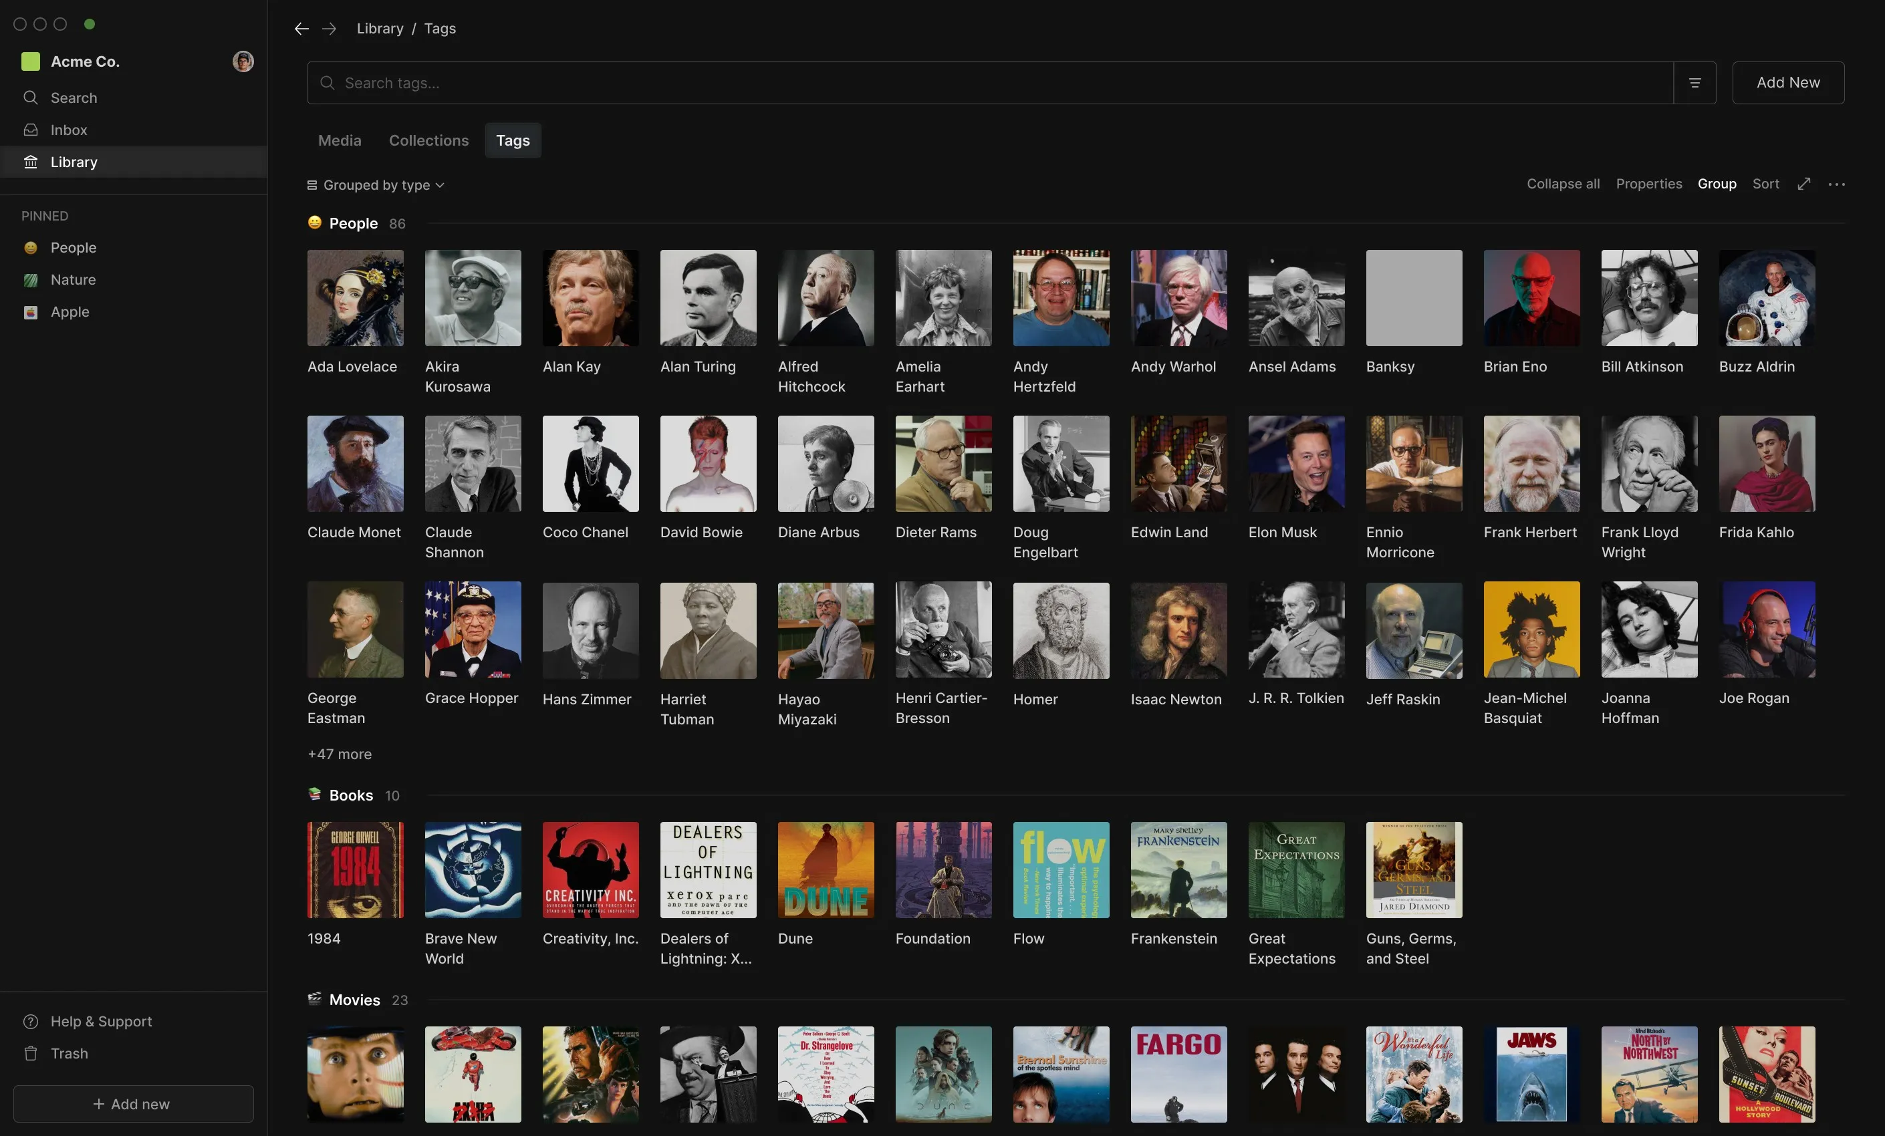Go forward with the right arrow
This screenshot has width=1885, height=1136.
(x=329, y=28)
